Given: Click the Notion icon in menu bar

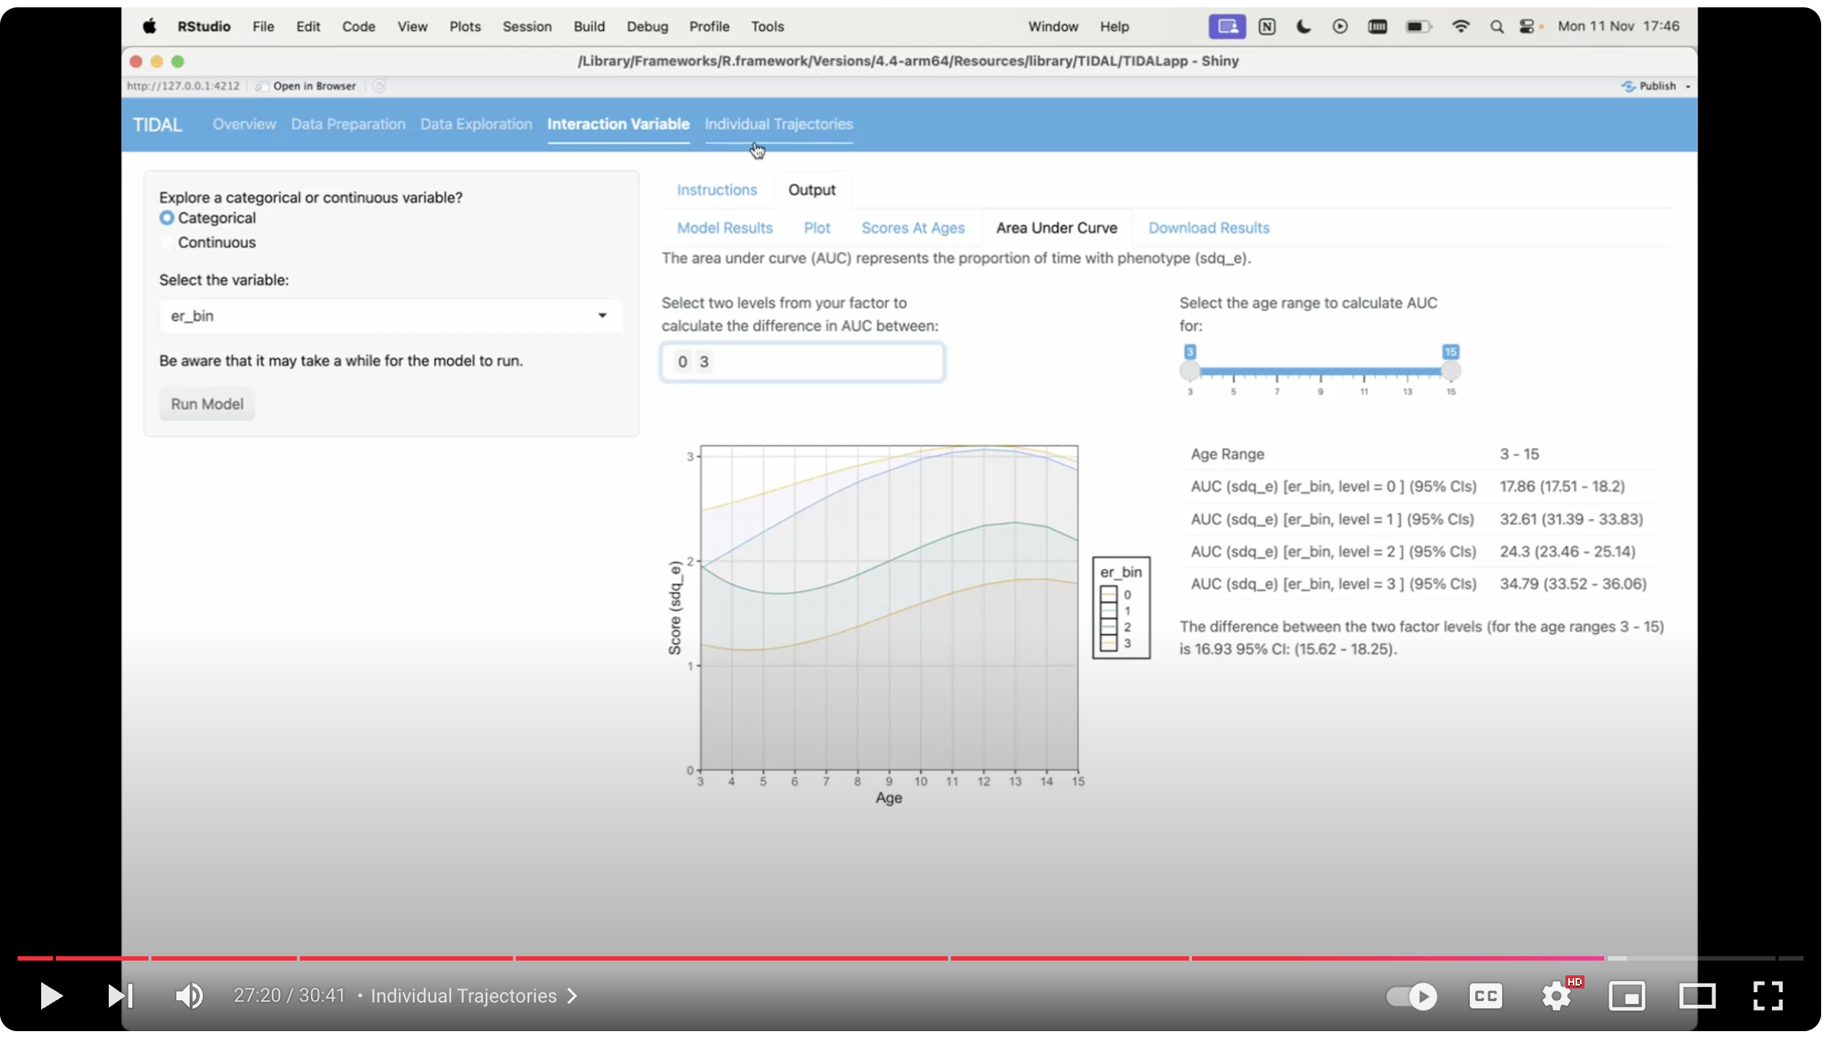Looking at the screenshot, I should pyautogui.click(x=1267, y=26).
